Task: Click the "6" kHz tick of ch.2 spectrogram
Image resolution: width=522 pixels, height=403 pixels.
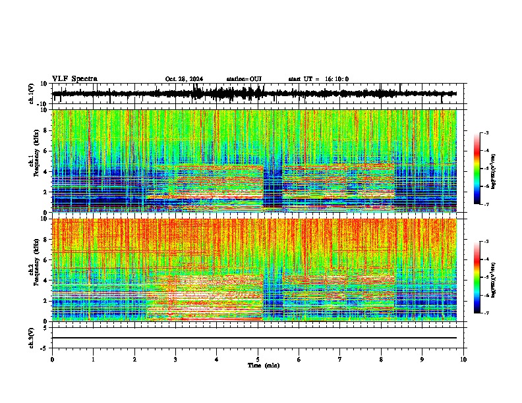Action: point(45,260)
